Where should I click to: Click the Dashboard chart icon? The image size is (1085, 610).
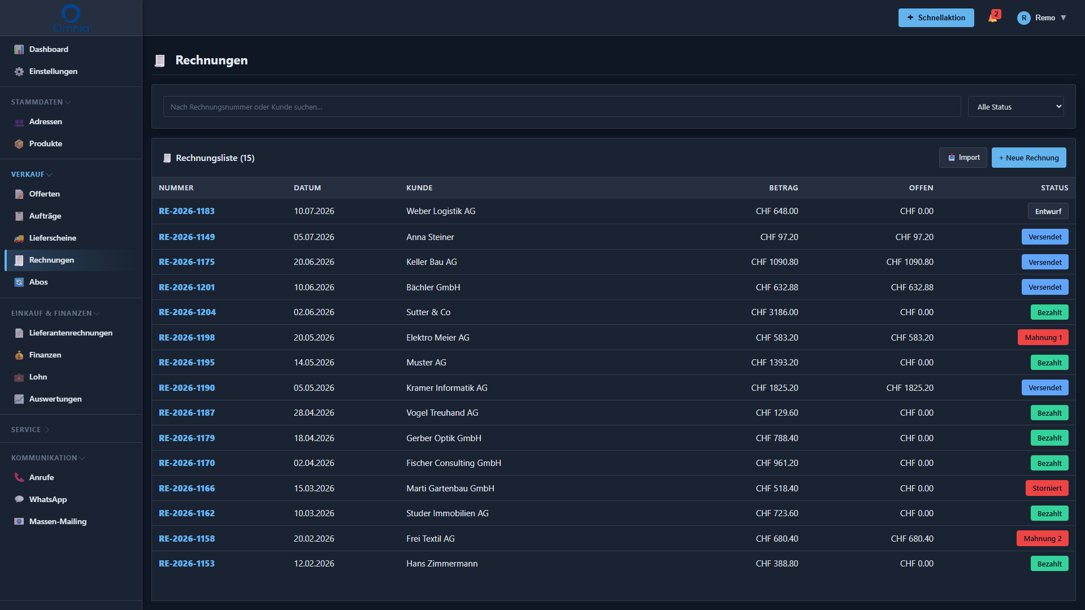(19, 50)
